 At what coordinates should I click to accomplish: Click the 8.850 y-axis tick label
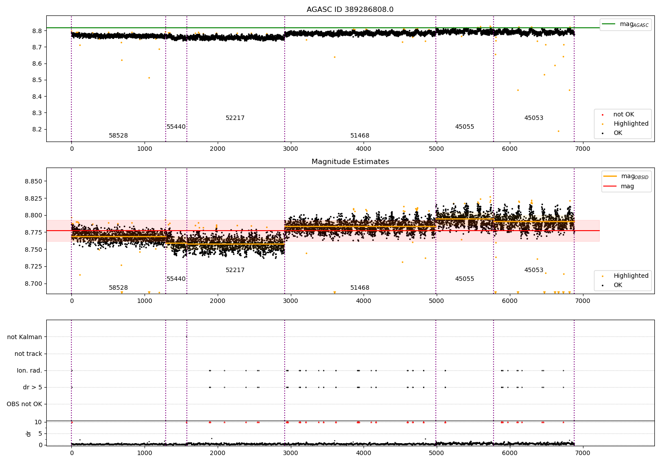click(x=33, y=181)
